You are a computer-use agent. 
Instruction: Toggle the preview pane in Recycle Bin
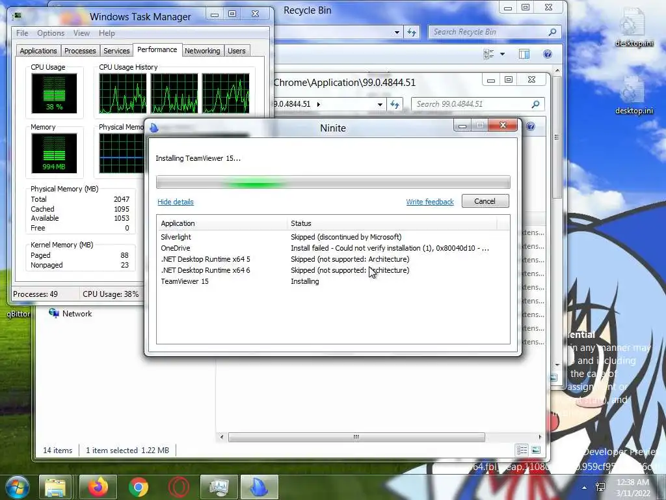point(524,54)
